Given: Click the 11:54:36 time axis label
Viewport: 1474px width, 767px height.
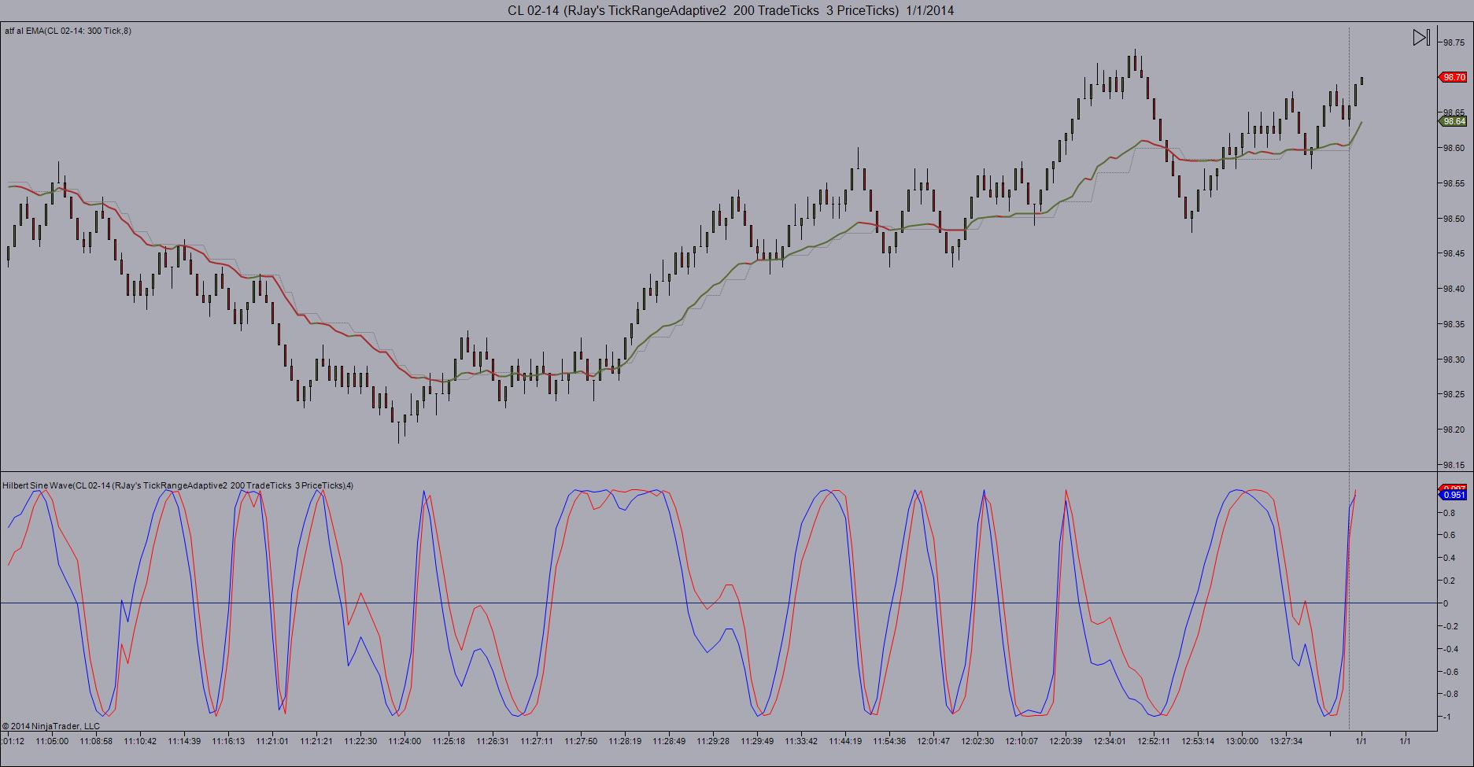Looking at the screenshot, I should (x=890, y=740).
